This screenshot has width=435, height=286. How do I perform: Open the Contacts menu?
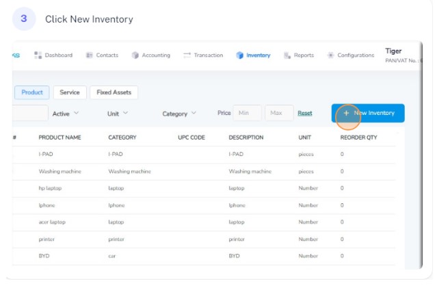tap(102, 55)
